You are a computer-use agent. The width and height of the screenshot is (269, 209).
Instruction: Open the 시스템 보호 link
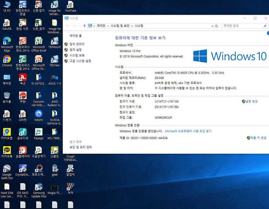(77, 55)
